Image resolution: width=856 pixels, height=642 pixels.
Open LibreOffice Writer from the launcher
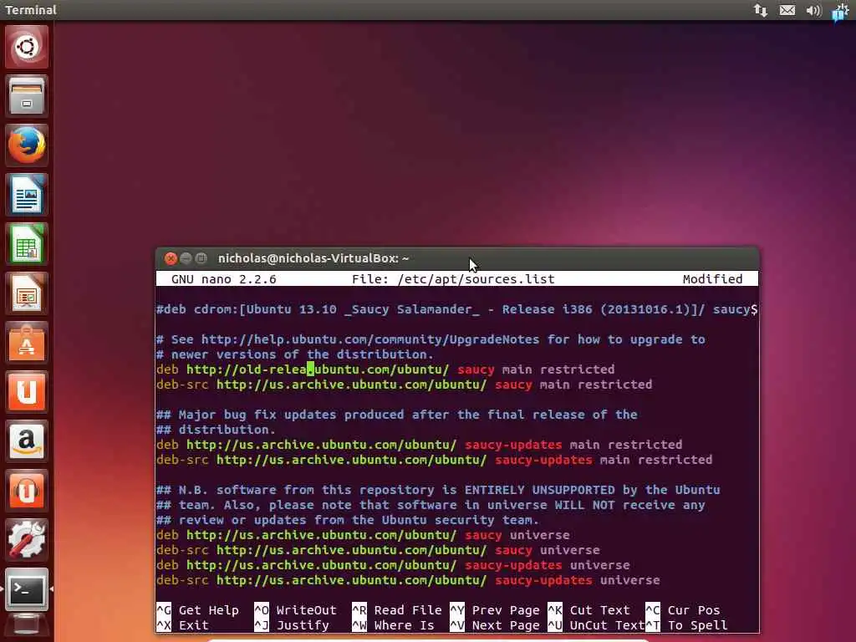pos(26,194)
